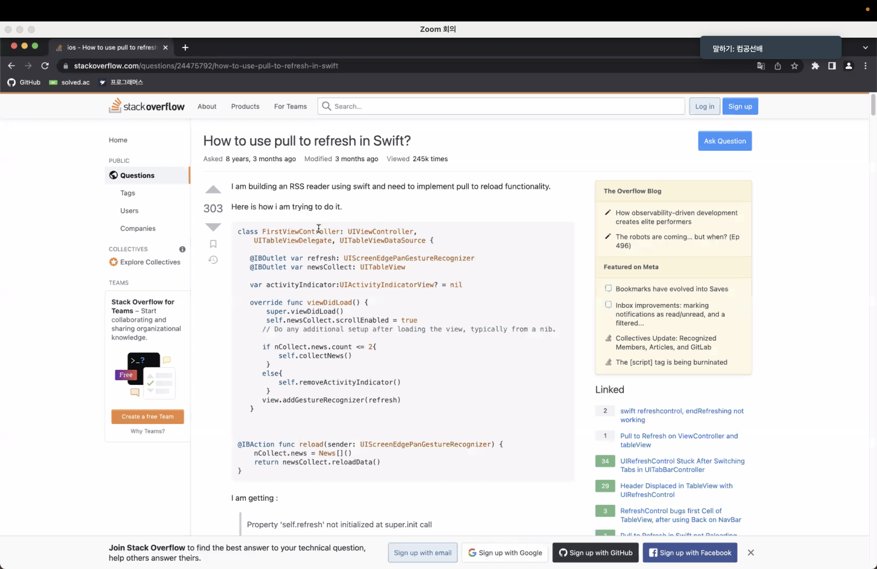Reload the page with the refresh icon
The image size is (877, 569).
point(45,66)
